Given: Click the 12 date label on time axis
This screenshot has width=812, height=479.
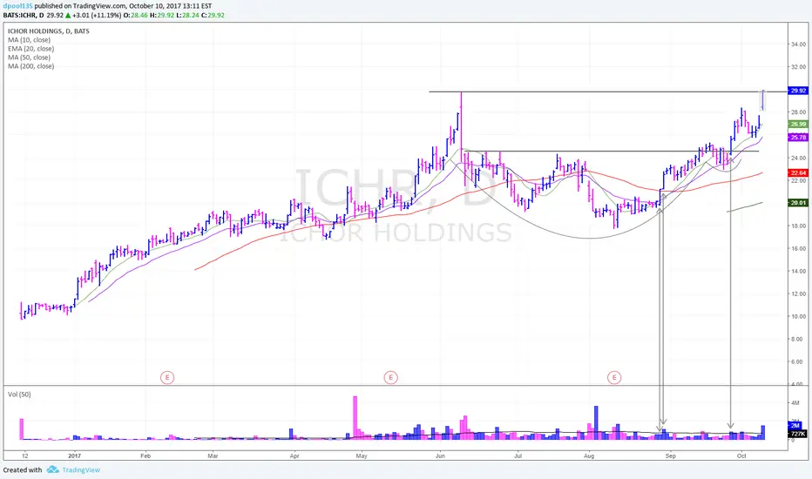Looking at the screenshot, I should [24, 456].
